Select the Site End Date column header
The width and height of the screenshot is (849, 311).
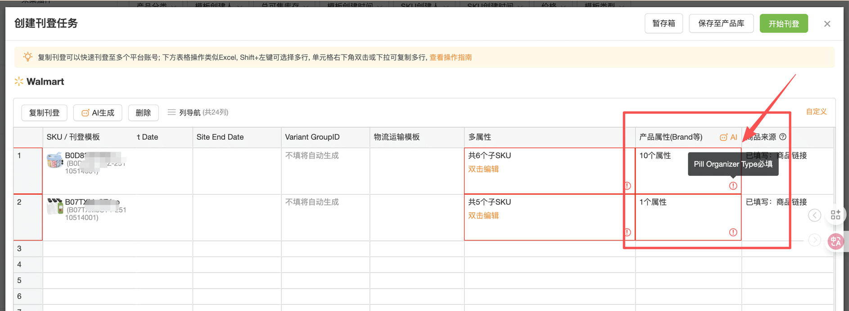pos(237,137)
